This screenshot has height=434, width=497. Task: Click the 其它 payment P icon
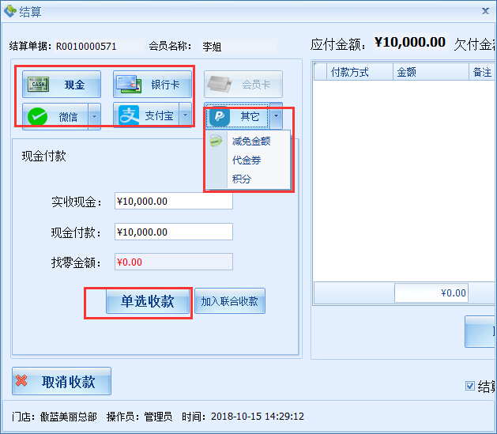pos(219,117)
